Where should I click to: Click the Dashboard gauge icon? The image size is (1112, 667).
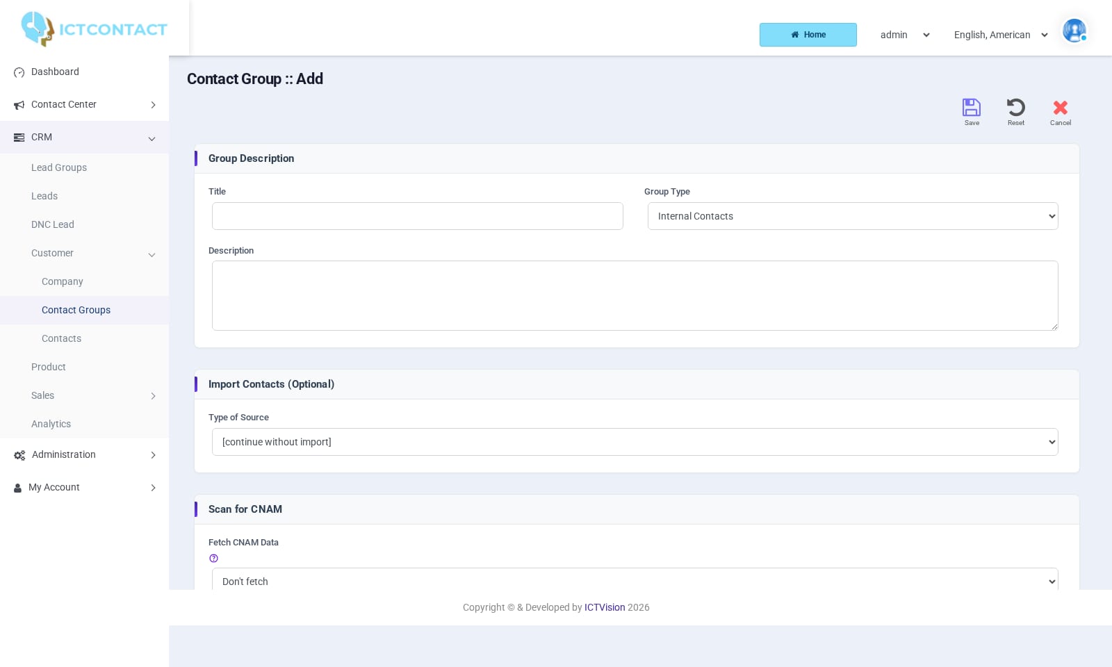pos(19,72)
